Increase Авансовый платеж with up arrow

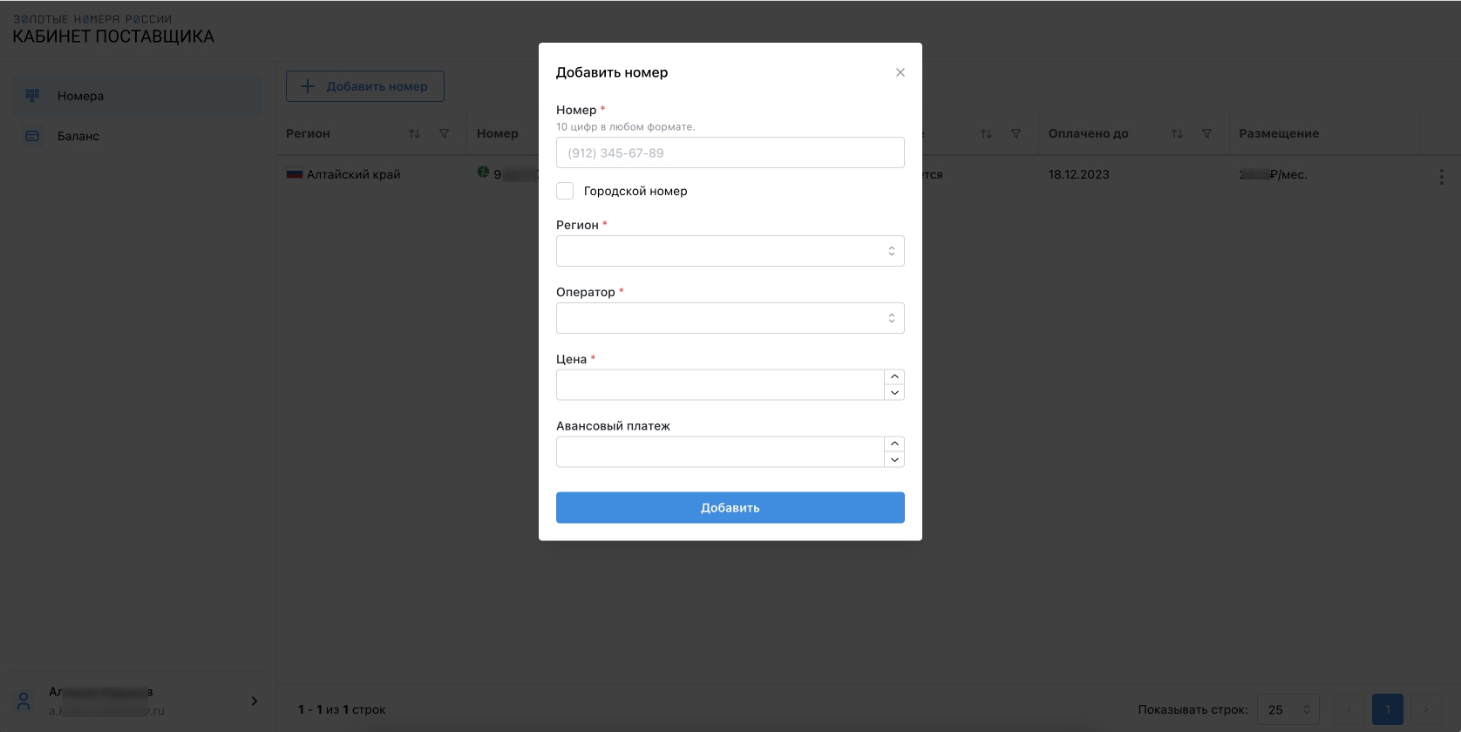pyautogui.click(x=894, y=444)
